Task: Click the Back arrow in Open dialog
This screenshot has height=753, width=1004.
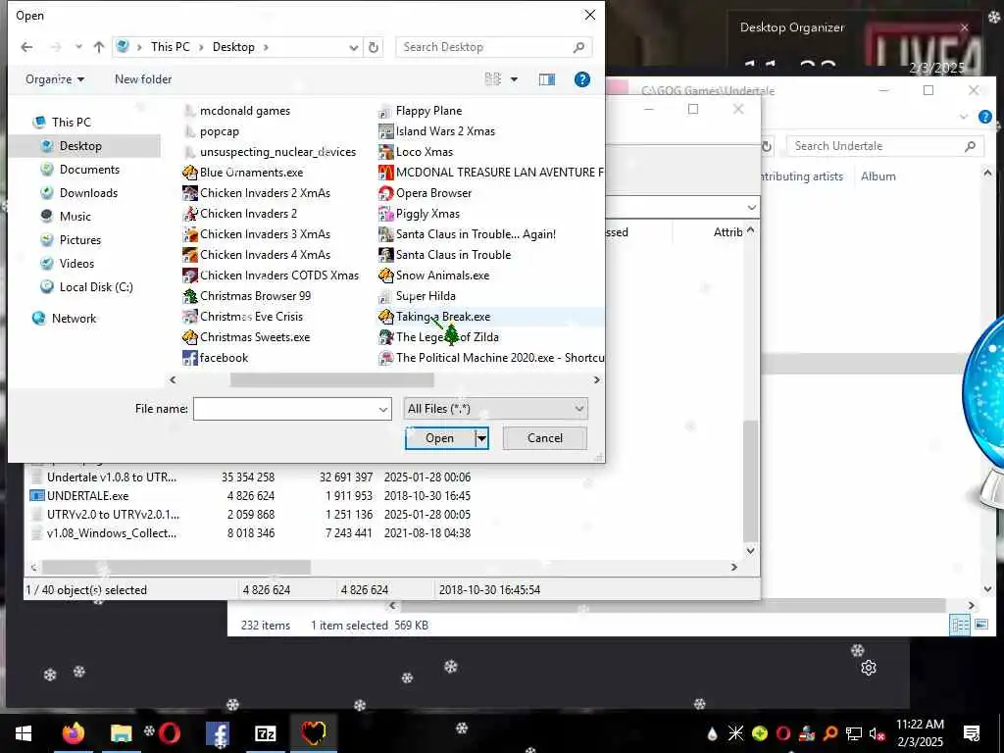Action: [x=26, y=47]
